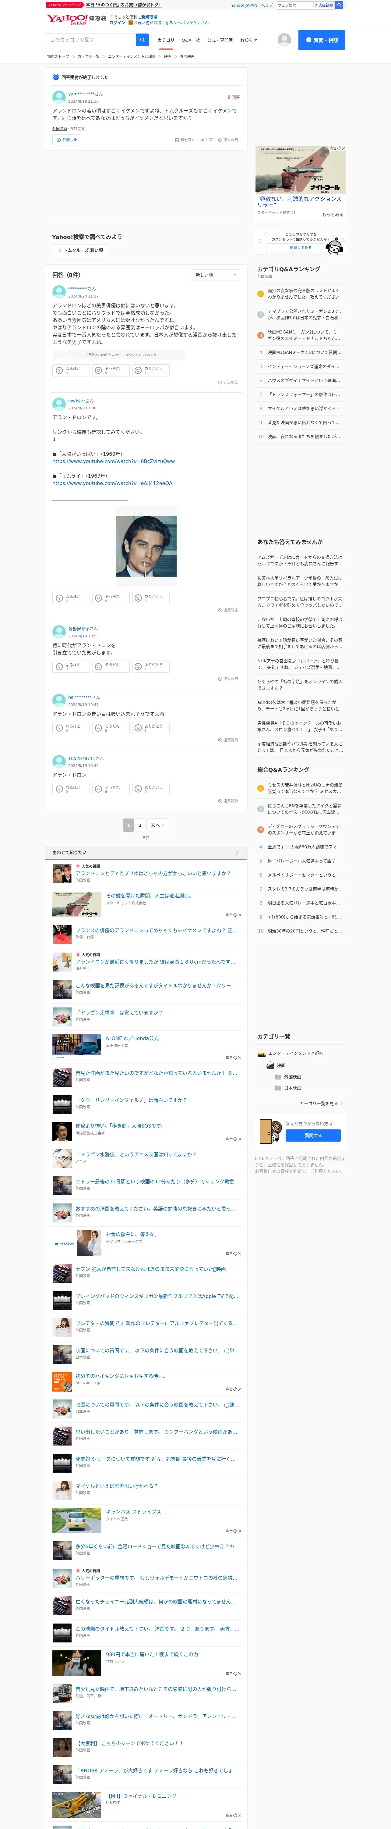Open the カテゴリ tab
The width and height of the screenshot is (391, 1829).
tap(165, 41)
